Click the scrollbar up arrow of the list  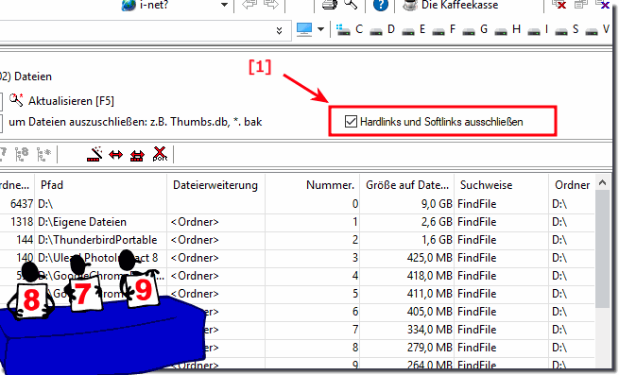(x=602, y=182)
